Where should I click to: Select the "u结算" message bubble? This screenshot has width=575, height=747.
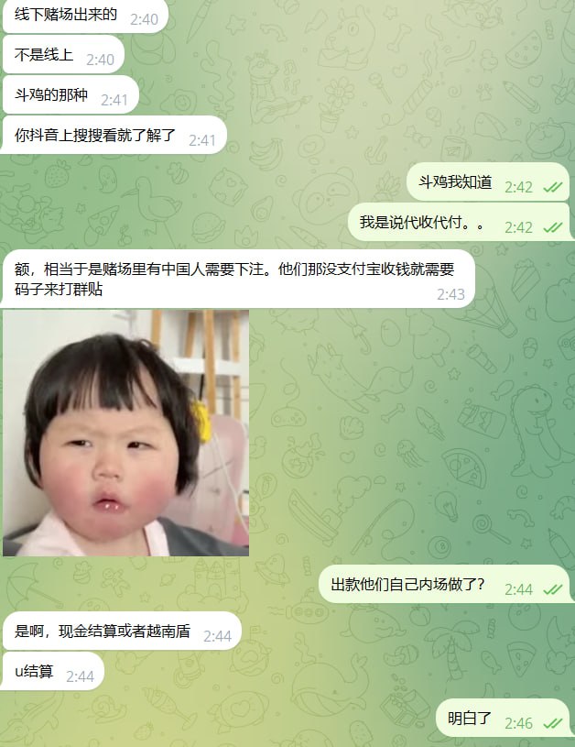click(x=52, y=672)
